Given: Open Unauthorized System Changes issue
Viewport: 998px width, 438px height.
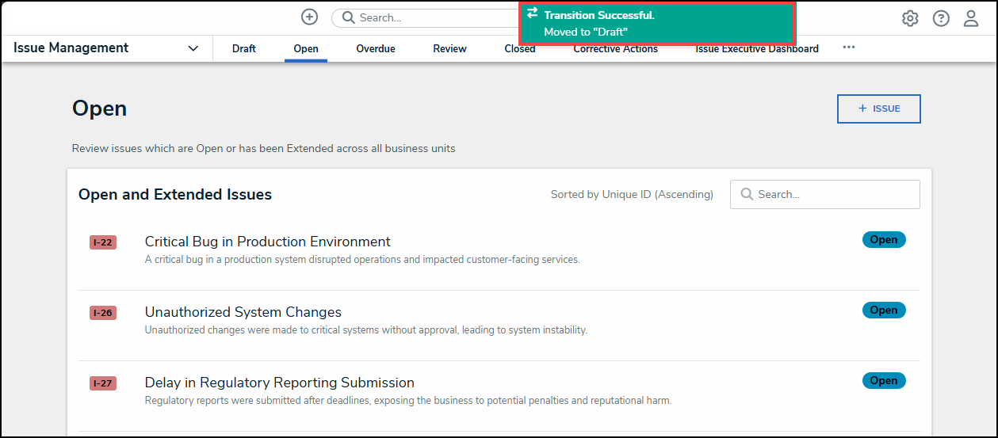Looking at the screenshot, I should (243, 312).
